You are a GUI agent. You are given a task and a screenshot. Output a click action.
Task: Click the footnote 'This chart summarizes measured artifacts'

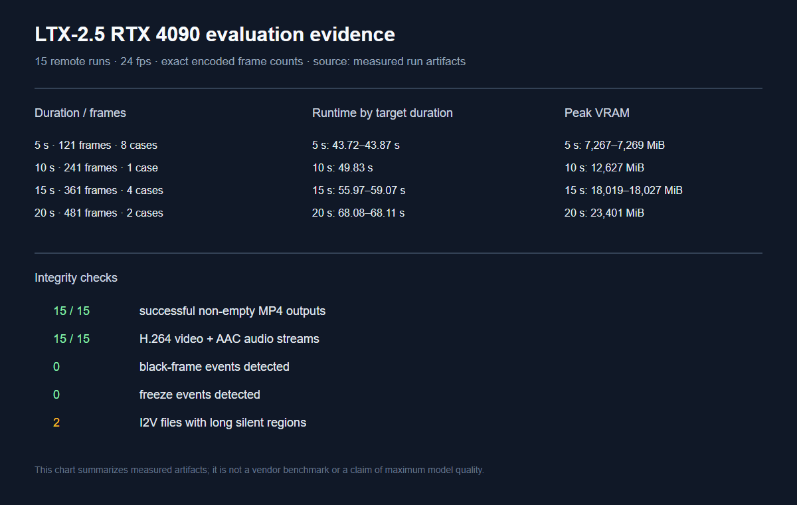[x=122, y=470]
